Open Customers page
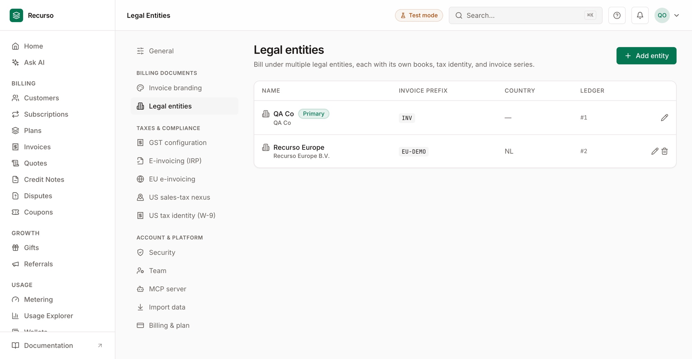 click(41, 98)
